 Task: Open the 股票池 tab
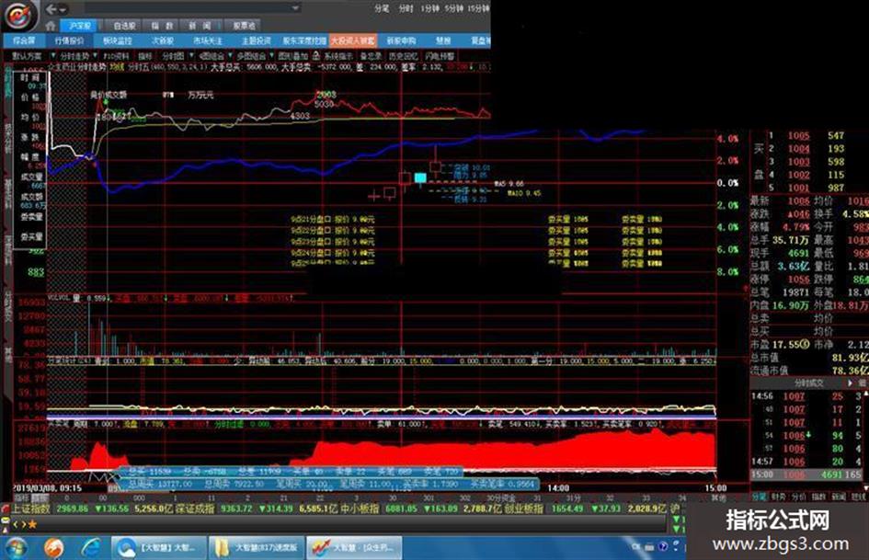click(x=244, y=26)
